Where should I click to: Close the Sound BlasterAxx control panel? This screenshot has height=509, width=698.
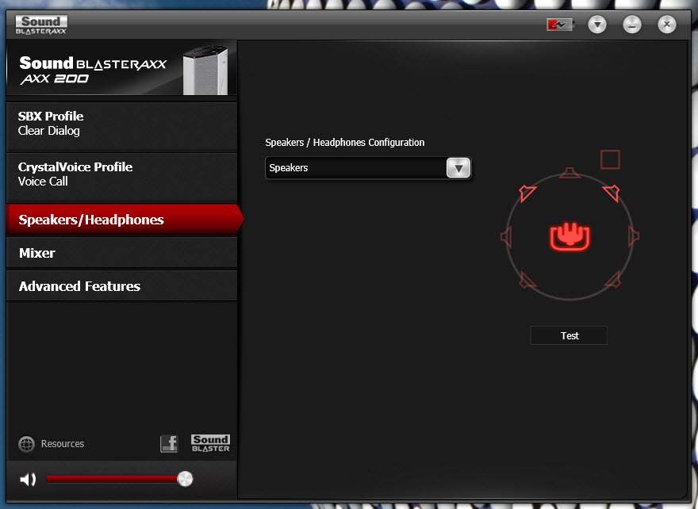pos(666,25)
